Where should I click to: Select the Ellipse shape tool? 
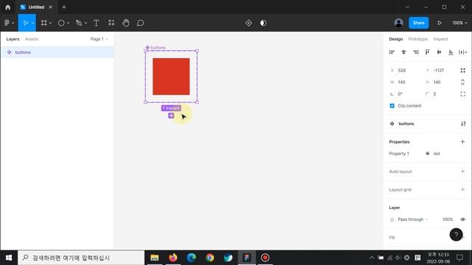(x=61, y=23)
